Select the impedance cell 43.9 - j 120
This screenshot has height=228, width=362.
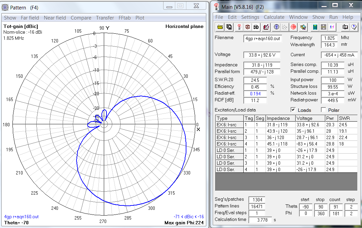pyautogui.click(x=281, y=131)
